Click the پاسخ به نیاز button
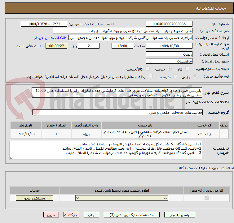The height and width of the screenshot is (223, 234). click(180, 215)
